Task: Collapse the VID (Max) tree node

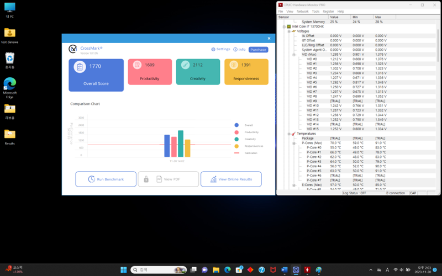Action: point(294,55)
